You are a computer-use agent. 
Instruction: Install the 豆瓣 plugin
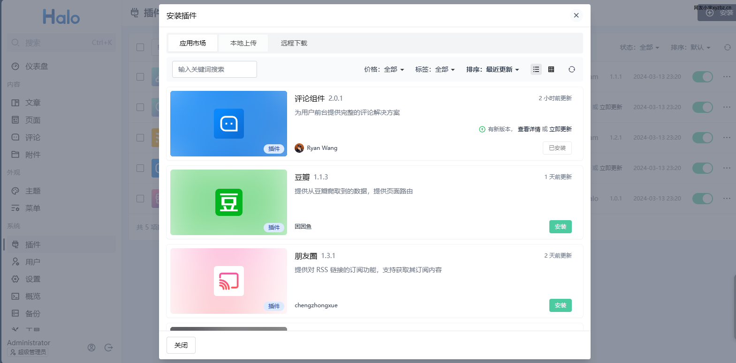(x=561, y=227)
